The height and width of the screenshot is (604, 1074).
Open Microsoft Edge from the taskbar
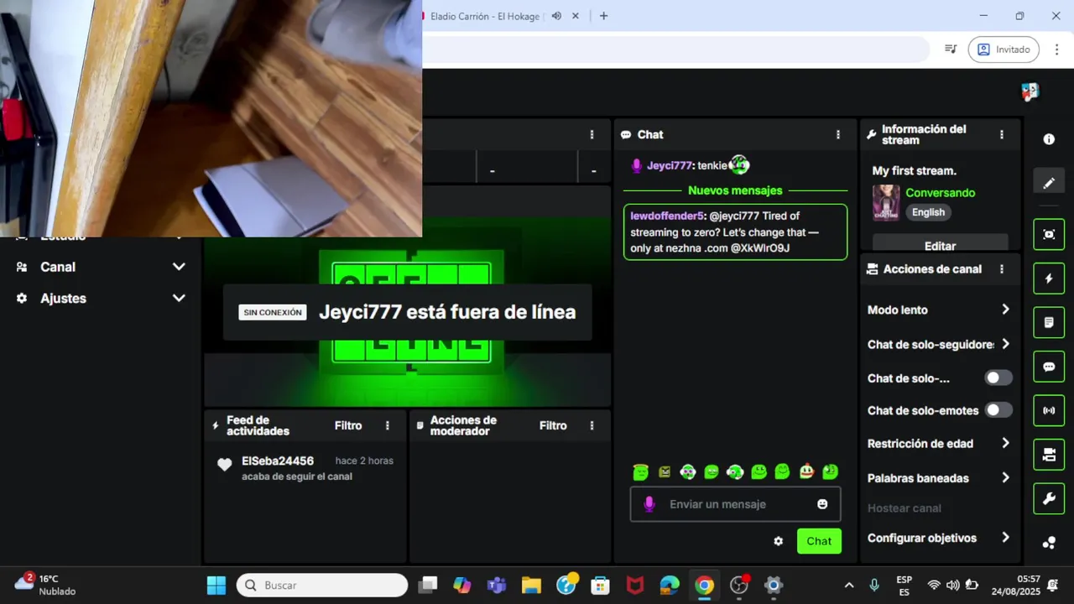670,585
